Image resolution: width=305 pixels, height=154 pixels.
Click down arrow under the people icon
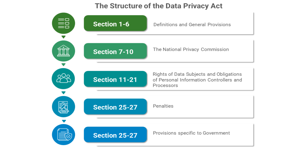tap(64, 93)
